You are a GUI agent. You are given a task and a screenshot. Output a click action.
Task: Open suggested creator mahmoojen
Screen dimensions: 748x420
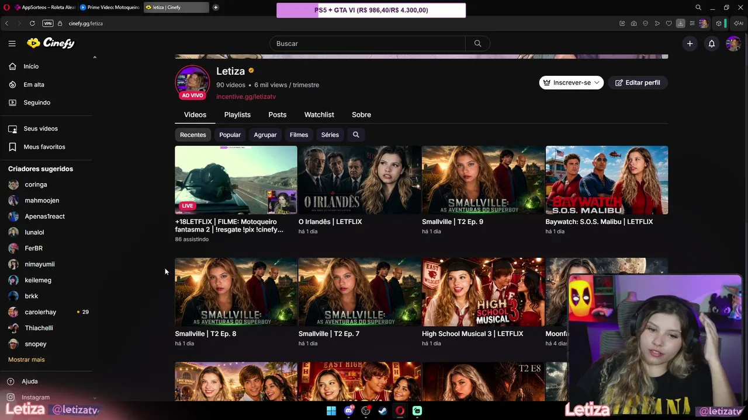pyautogui.click(x=41, y=201)
